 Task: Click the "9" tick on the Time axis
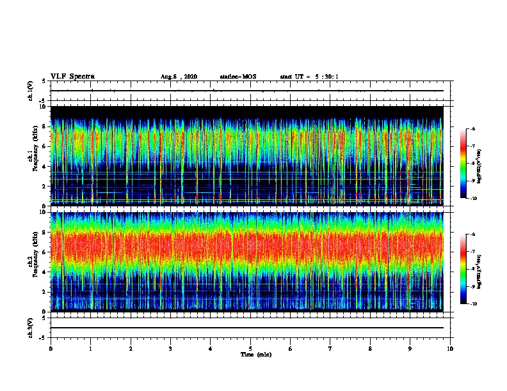[x=410, y=349]
